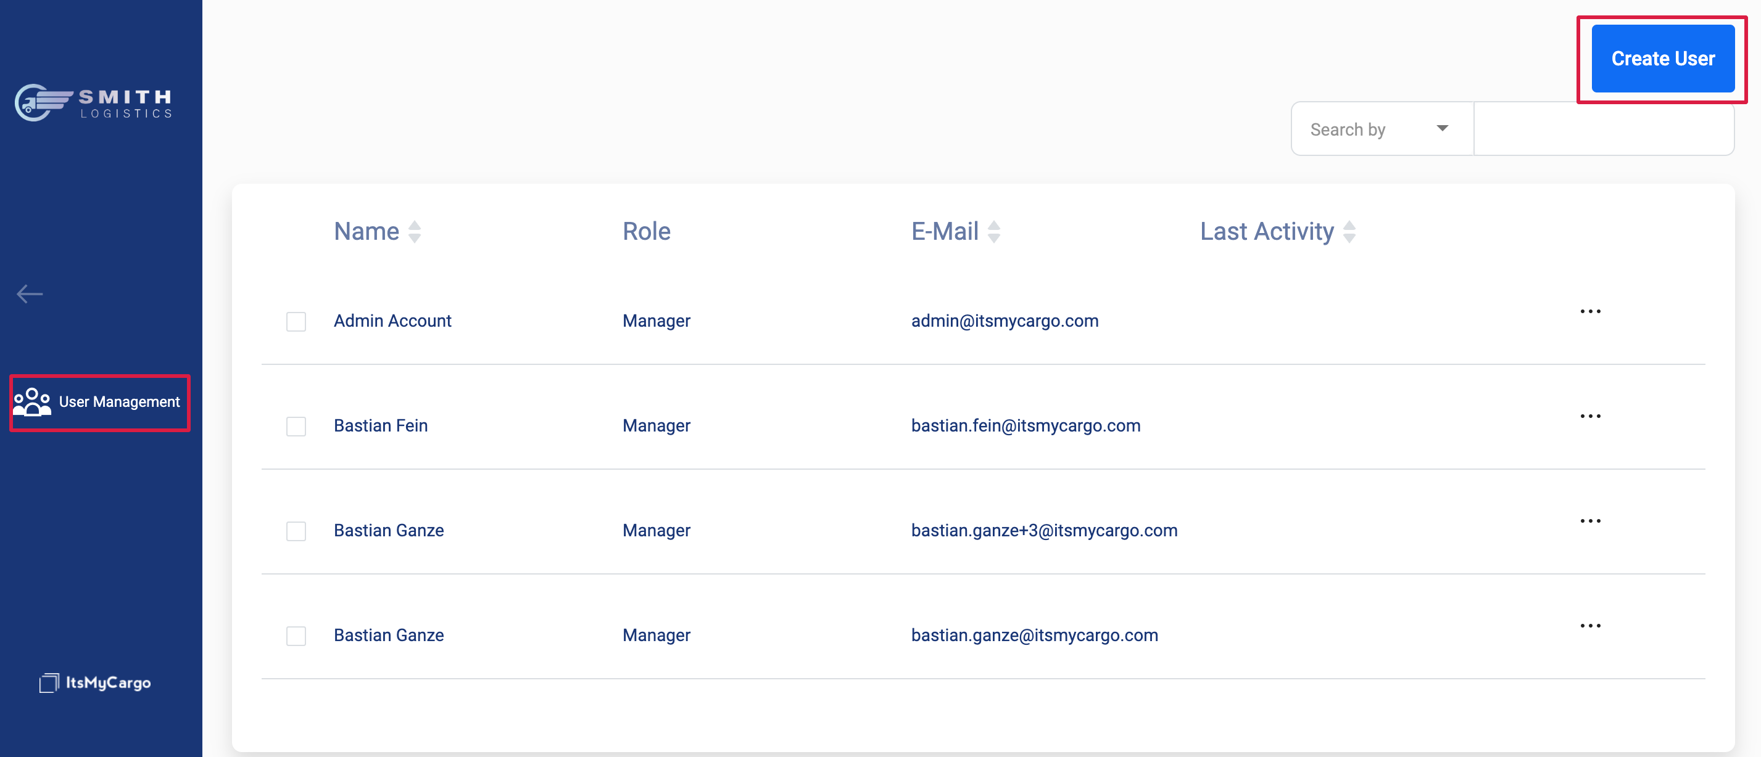Open three-dot menu for Admin Account
This screenshot has width=1761, height=757.
pos(1589,311)
